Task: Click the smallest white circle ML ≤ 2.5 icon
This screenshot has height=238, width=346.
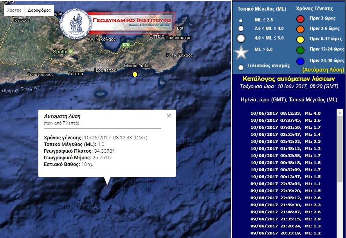Action: 241,21
